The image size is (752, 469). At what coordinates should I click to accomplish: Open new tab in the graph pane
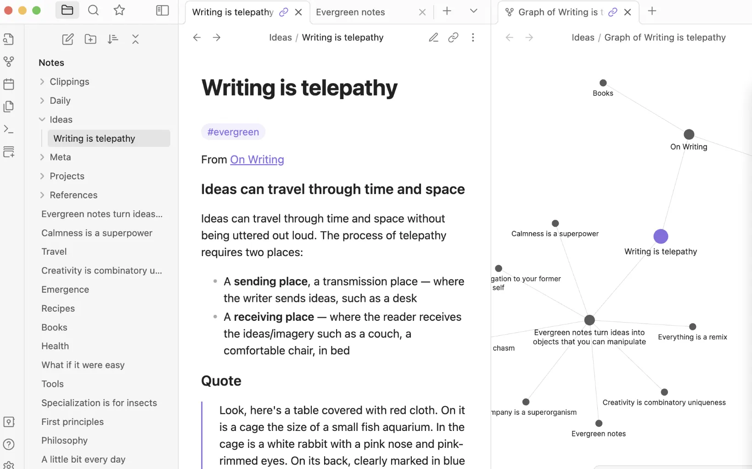click(x=652, y=11)
